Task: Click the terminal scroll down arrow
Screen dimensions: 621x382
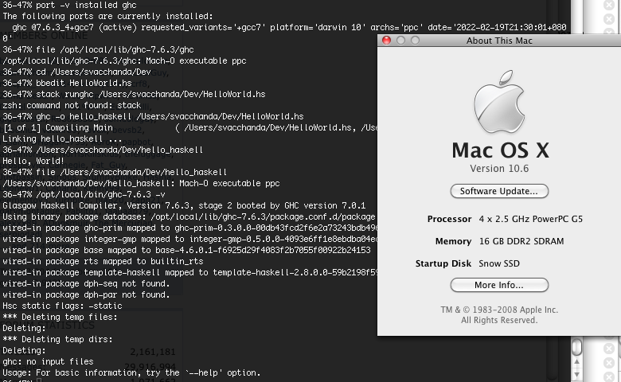Action: (x=576, y=375)
